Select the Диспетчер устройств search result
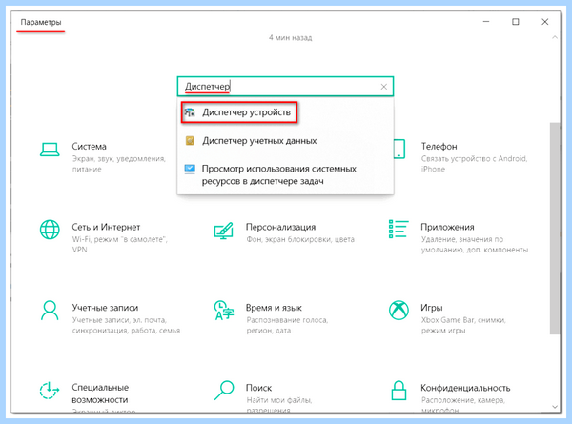 (239, 112)
